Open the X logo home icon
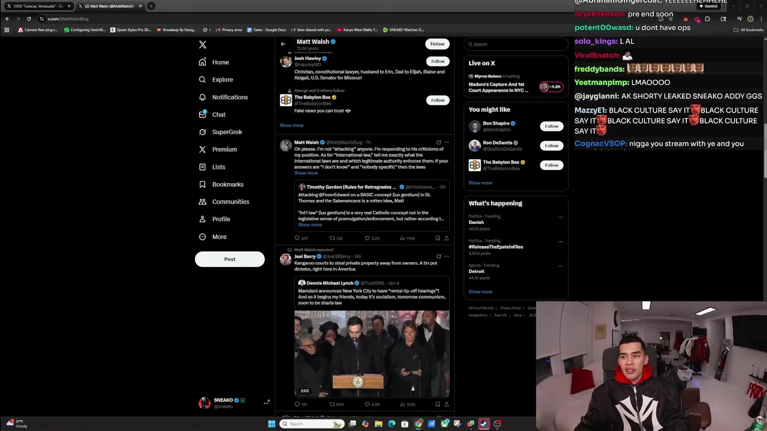Screen dimensions: 767x431 point(203,45)
